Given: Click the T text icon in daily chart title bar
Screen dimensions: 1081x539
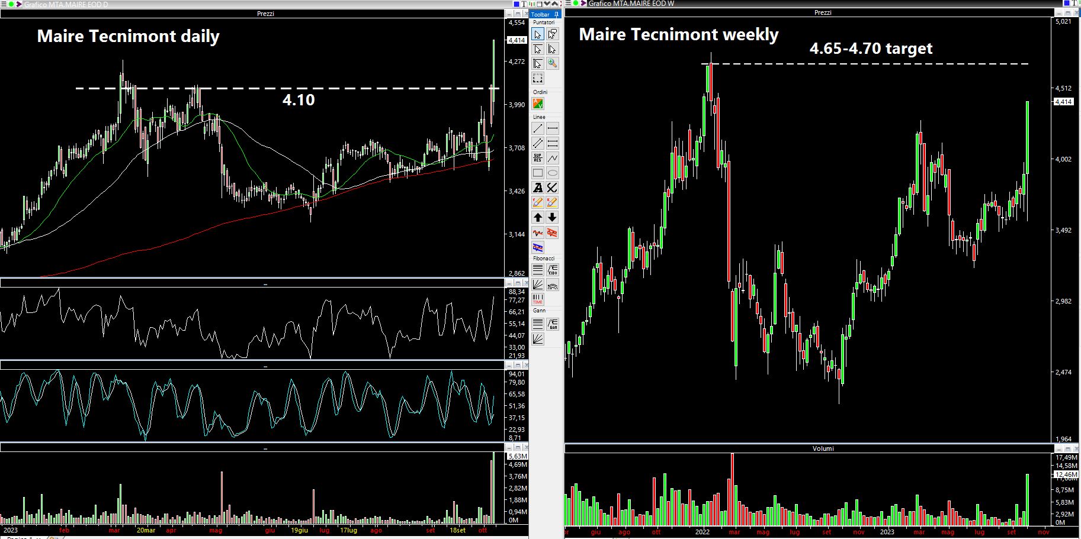Looking at the screenshot, I should point(524,4).
